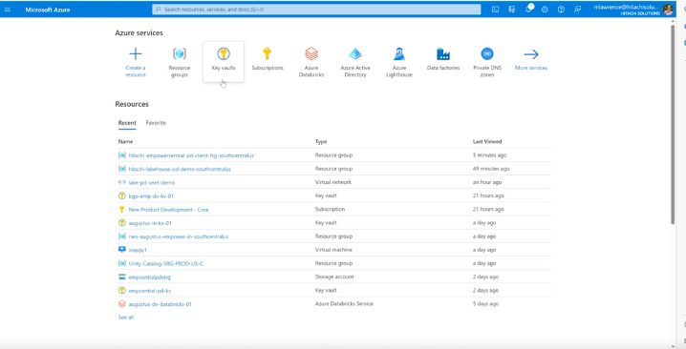This screenshot has height=349, width=686.
Task: Open Subscriptions key icon
Action: point(268,53)
